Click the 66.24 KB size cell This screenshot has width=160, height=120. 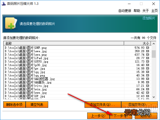[x=143, y=89]
